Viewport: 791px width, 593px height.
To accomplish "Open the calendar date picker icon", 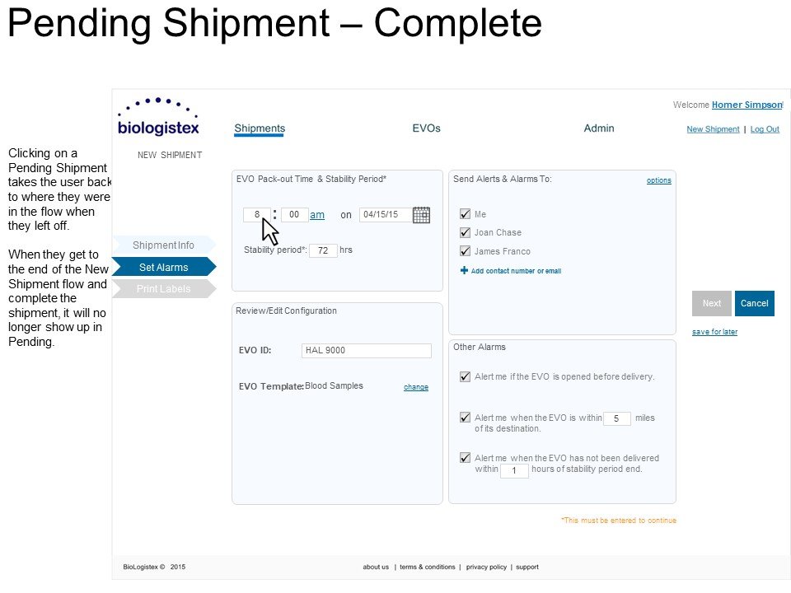I will point(421,215).
